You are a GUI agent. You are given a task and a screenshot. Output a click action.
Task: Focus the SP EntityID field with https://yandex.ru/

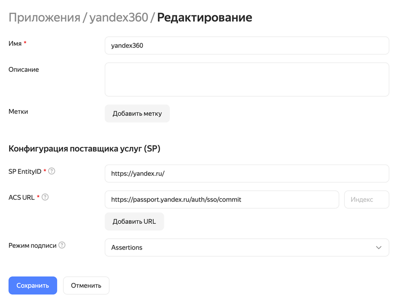[x=247, y=174]
